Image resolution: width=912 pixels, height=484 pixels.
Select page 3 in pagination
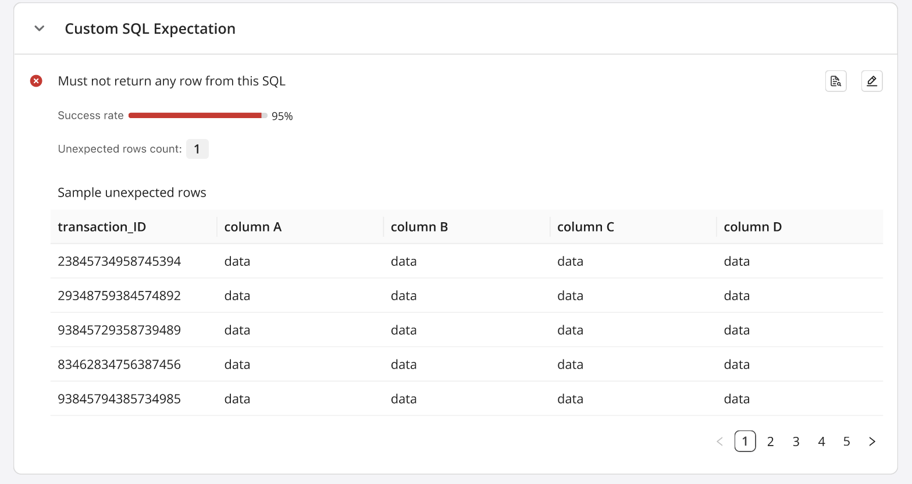[x=796, y=442]
